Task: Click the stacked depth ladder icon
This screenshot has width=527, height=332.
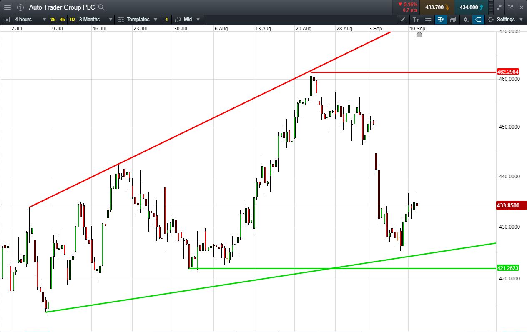Action: (490, 7)
